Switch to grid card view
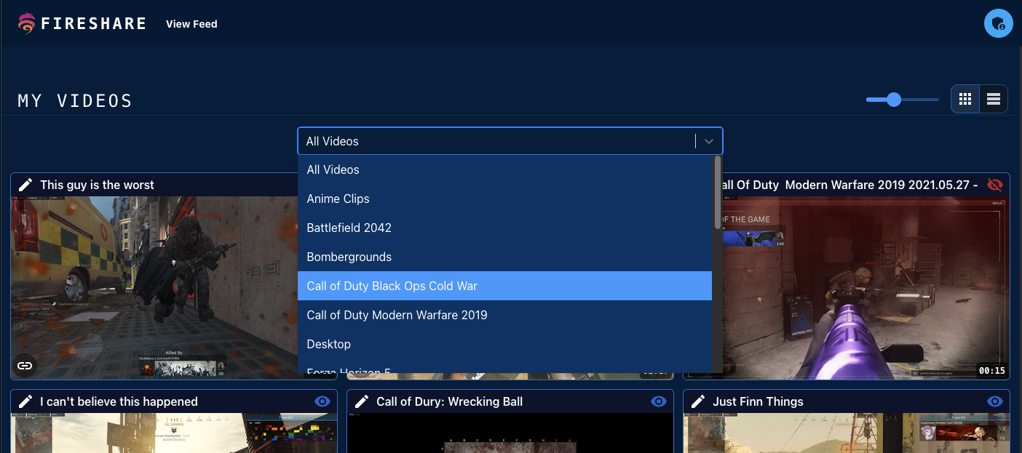1022x453 pixels. 965,100
